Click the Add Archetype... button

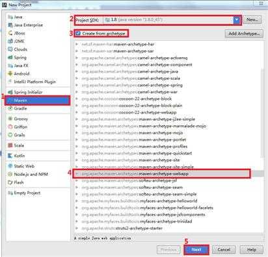pos(244,34)
